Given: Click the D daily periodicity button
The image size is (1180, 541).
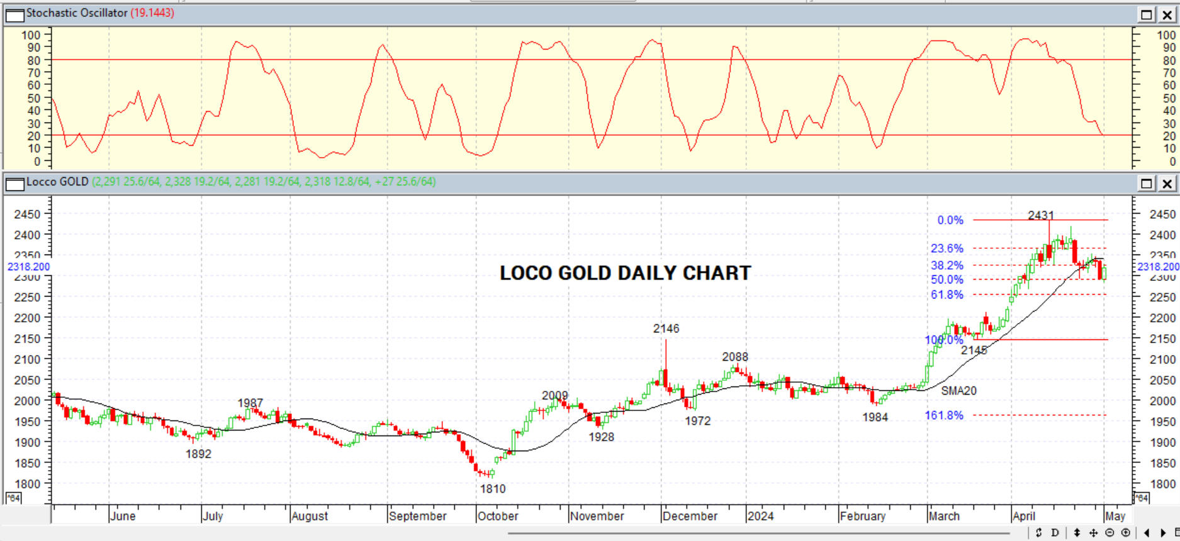Looking at the screenshot, I should tap(1055, 533).
